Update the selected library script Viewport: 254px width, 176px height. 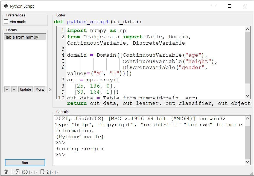tap(25, 89)
